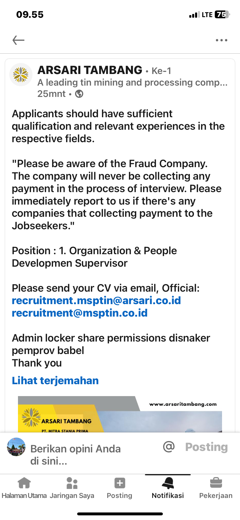Tap the globe public visibility icon
The height and width of the screenshot is (520, 240).
tap(79, 94)
